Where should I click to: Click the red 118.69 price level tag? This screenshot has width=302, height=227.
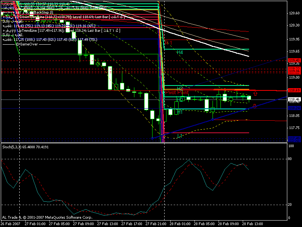click(x=294, y=90)
